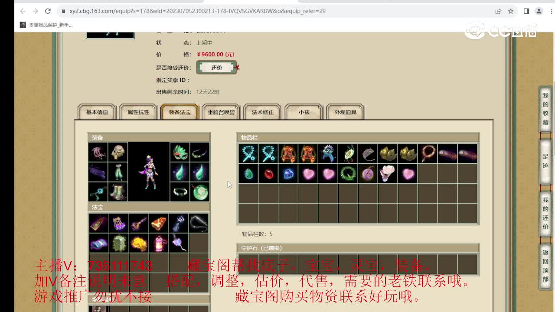Reload the browser page
The image size is (555, 312).
[x=48, y=11]
